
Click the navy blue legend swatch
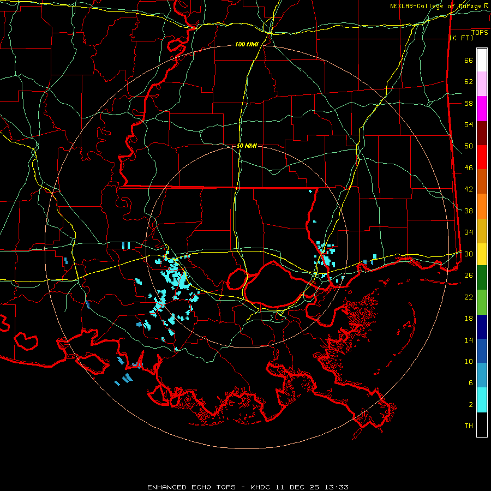pyautogui.click(x=482, y=327)
